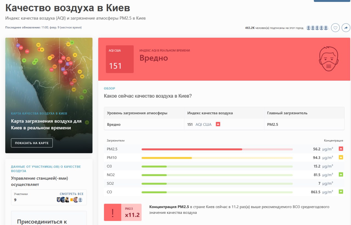The image size is (351, 225).
Task: Click the КАРТА КАЧЕСТВА ВОЗДУХА В КИЕВ label
Action: coord(39,113)
